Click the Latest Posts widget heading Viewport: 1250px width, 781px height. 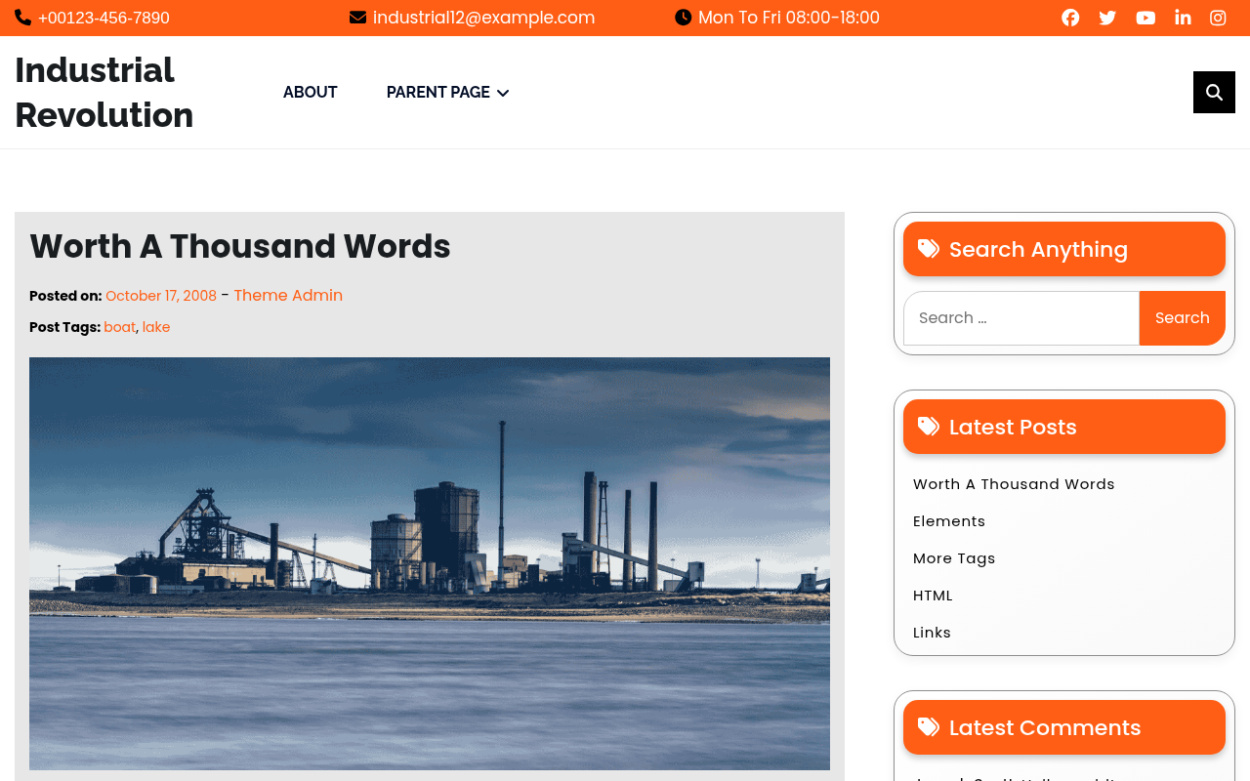pyautogui.click(x=1013, y=427)
